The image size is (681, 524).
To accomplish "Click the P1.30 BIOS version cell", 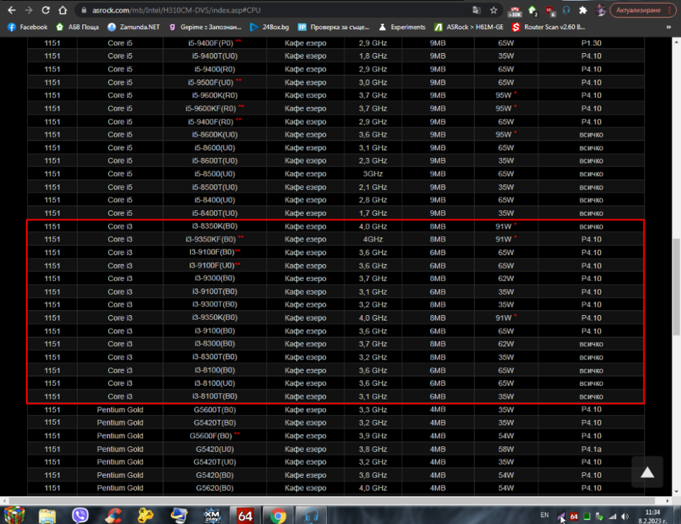I will [x=591, y=43].
